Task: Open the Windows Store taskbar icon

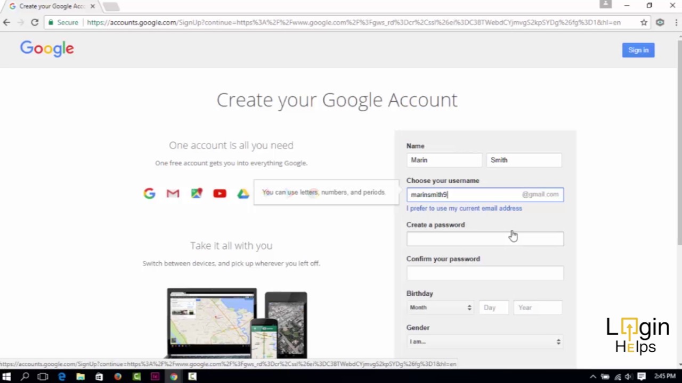Action: (99, 377)
